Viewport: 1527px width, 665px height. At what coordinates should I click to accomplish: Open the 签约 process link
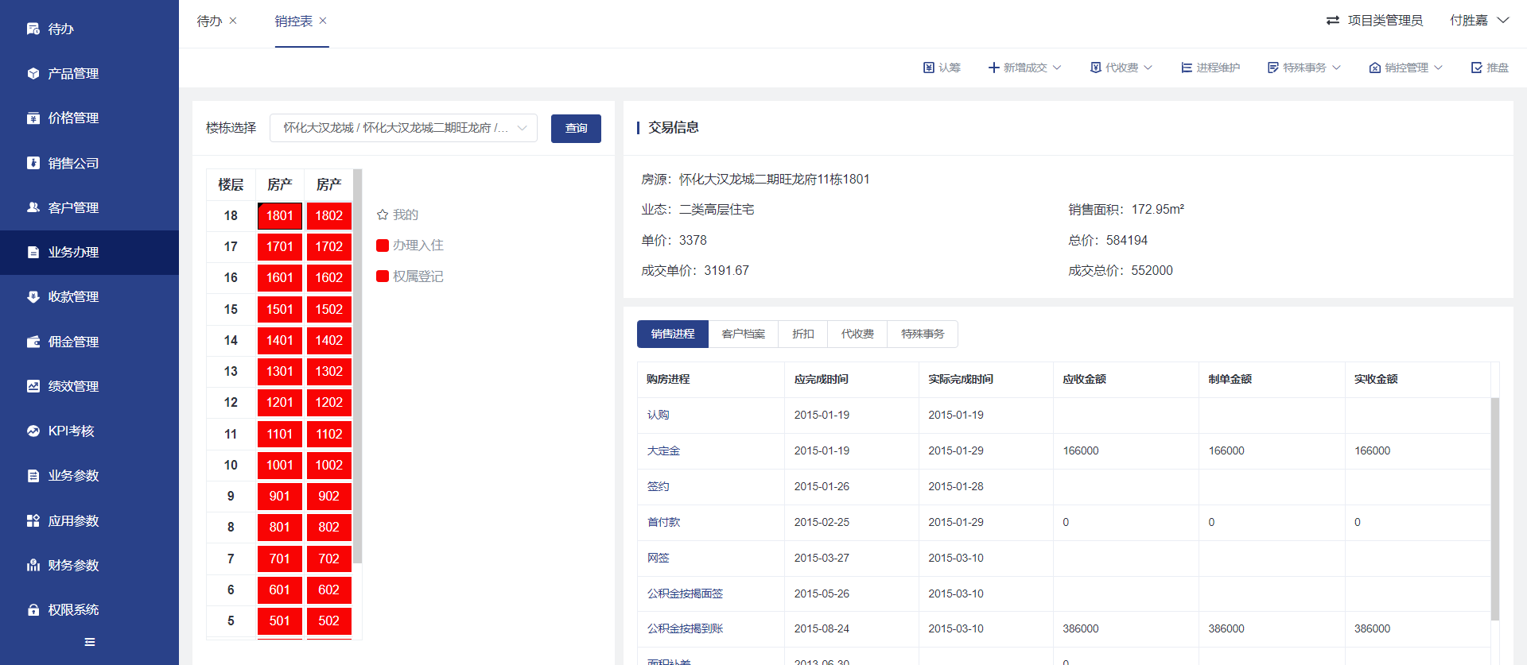pos(658,486)
